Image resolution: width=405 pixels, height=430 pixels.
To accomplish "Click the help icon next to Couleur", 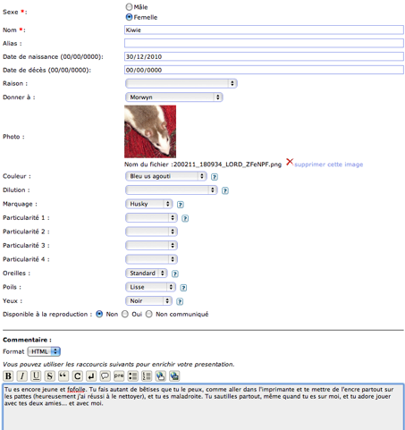I will 215,177.
